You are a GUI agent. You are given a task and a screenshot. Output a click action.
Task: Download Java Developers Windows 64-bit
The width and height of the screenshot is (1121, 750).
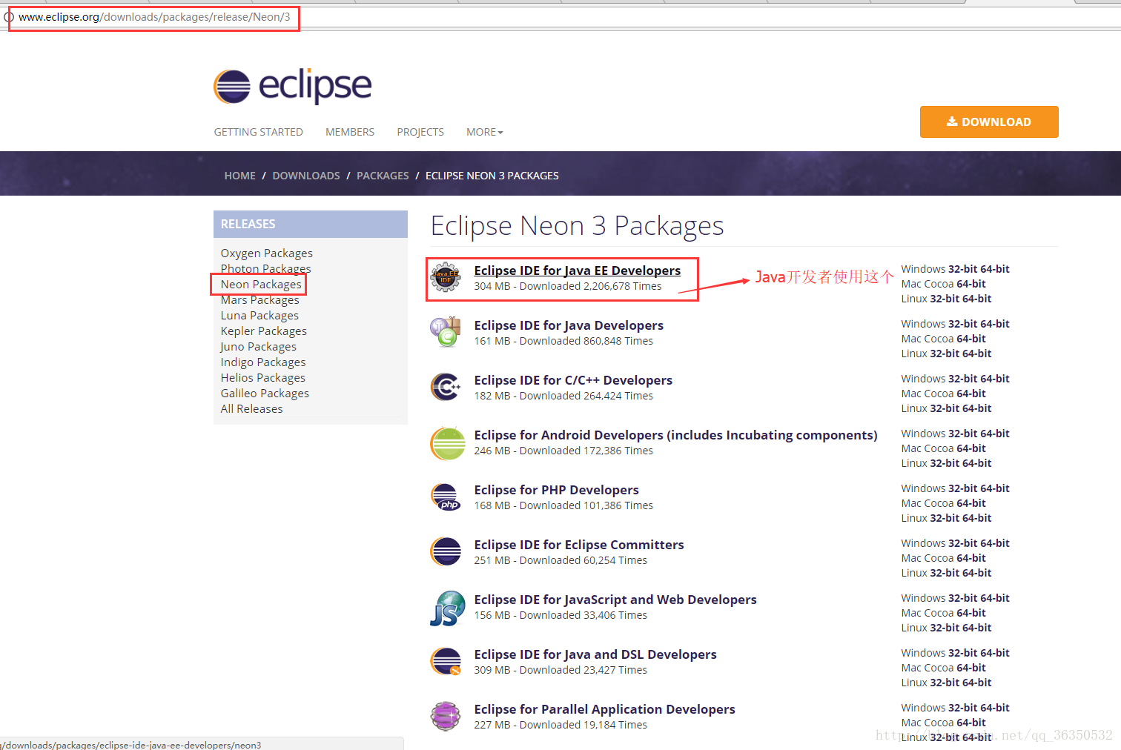pyautogui.click(x=995, y=324)
